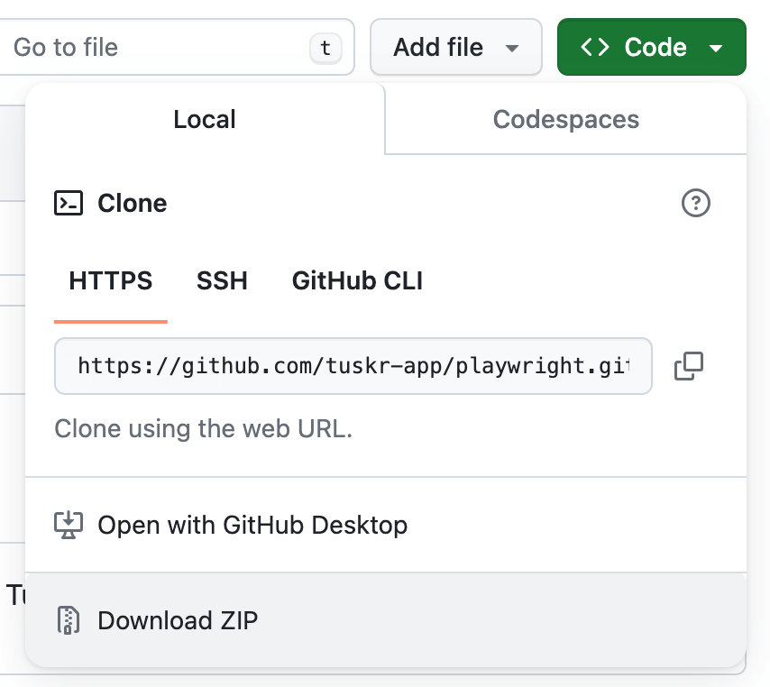The image size is (770, 687).
Task: Switch to the Local tab
Action: (205, 119)
